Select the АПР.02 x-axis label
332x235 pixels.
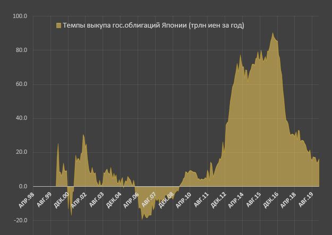(79, 199)
